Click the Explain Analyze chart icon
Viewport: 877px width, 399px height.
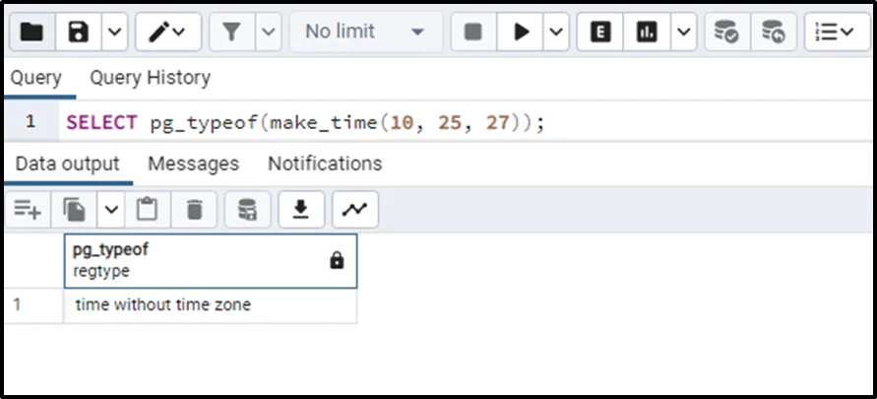coord(647,33)
